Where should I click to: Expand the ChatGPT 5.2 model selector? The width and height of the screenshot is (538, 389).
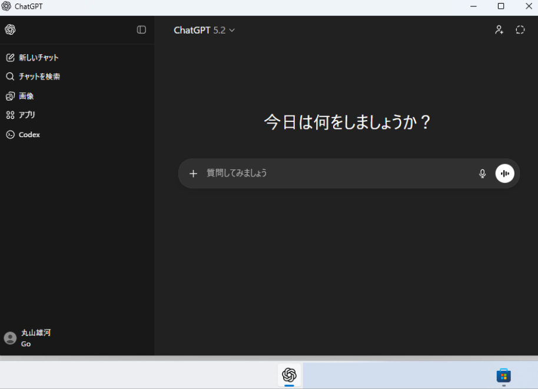(204, 30)
